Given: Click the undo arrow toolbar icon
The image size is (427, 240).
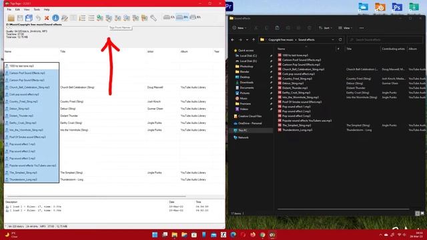Looking at the screenshot, I should coord(38,18).
